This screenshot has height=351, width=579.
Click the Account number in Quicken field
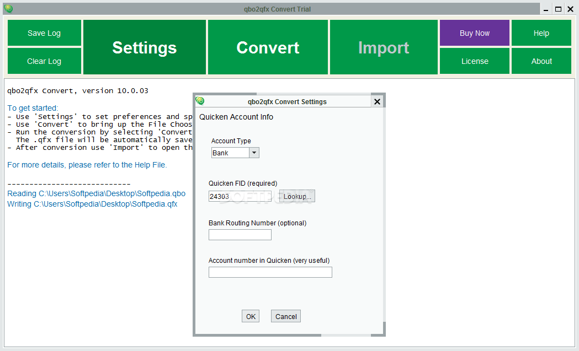pyautogui.click(x=270, y=272)
